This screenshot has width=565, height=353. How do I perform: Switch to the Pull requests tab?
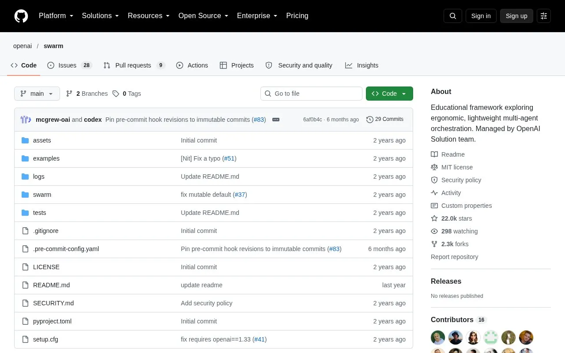click(134, 65)
